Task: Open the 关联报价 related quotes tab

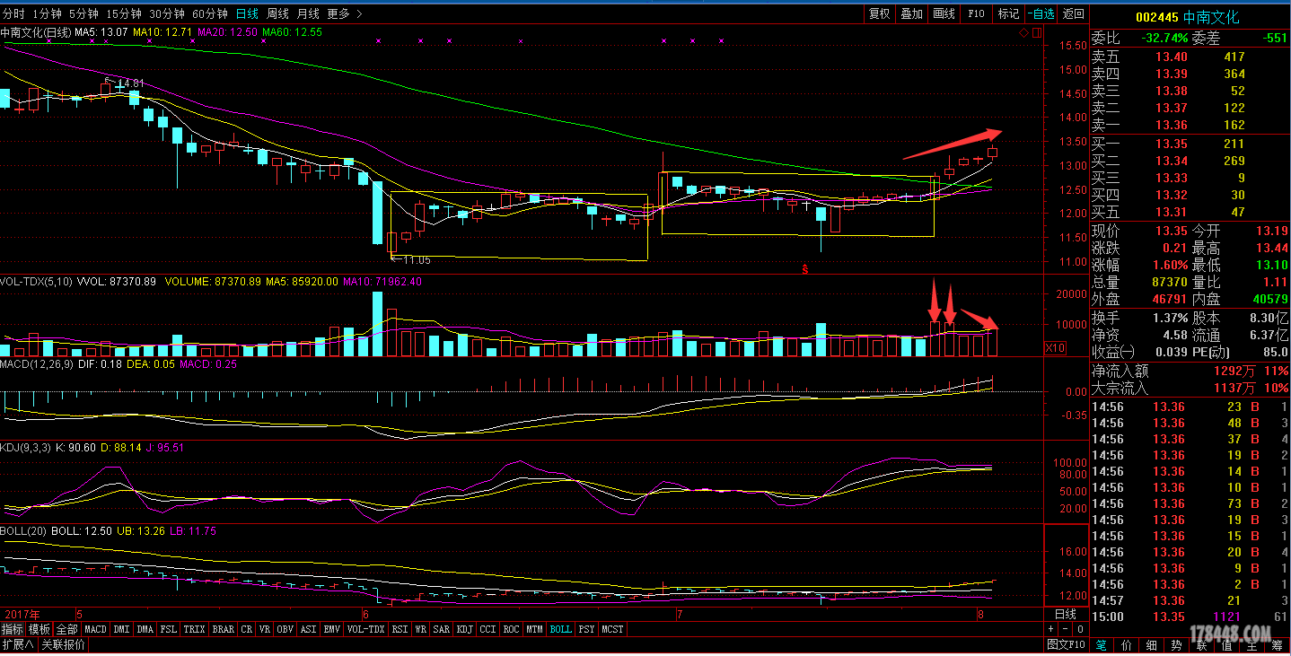Action: (63, 644)
